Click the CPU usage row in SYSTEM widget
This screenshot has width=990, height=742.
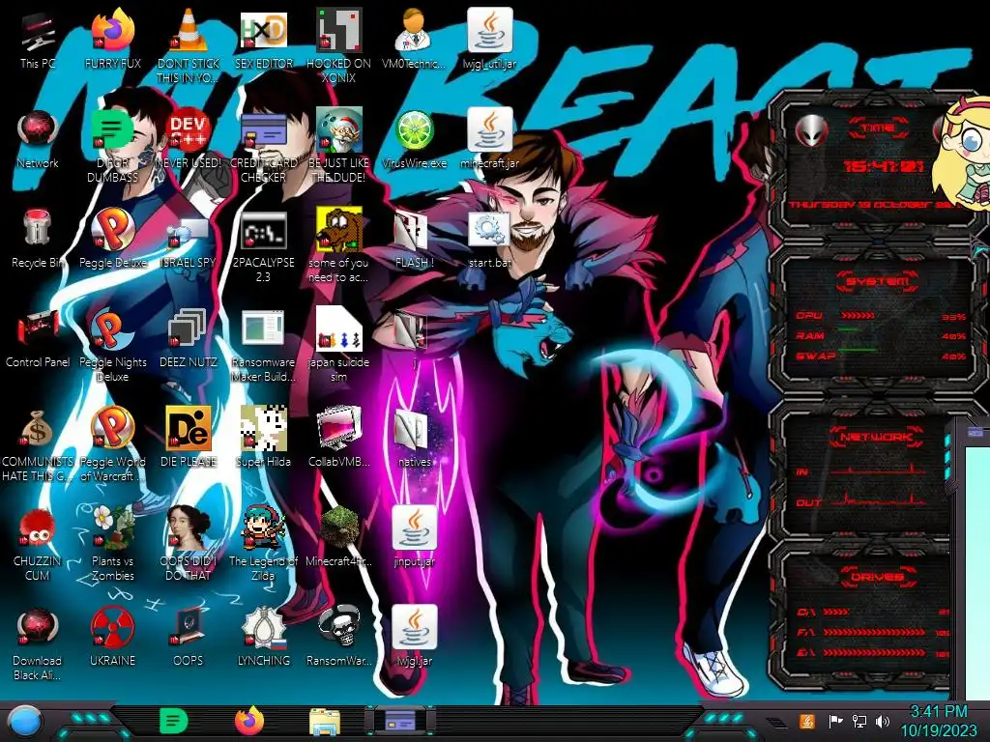point(880,316)
